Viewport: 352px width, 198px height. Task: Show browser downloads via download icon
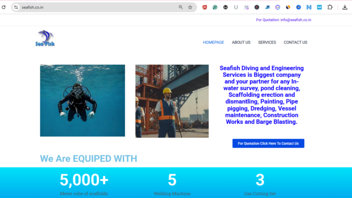(x=345, y=7)
